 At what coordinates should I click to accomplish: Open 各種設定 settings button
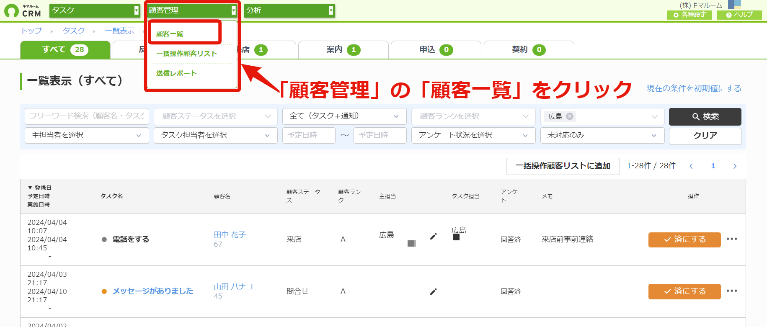pos(690,15)
